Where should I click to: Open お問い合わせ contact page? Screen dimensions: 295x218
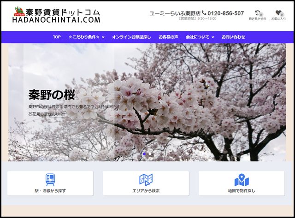(233, 37)
